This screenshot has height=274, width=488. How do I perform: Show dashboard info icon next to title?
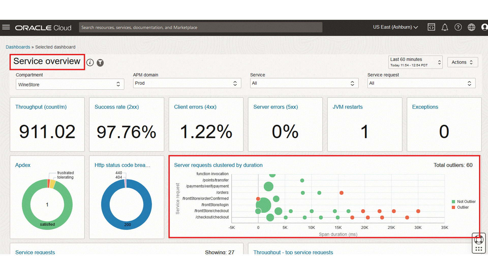point(90,62)
